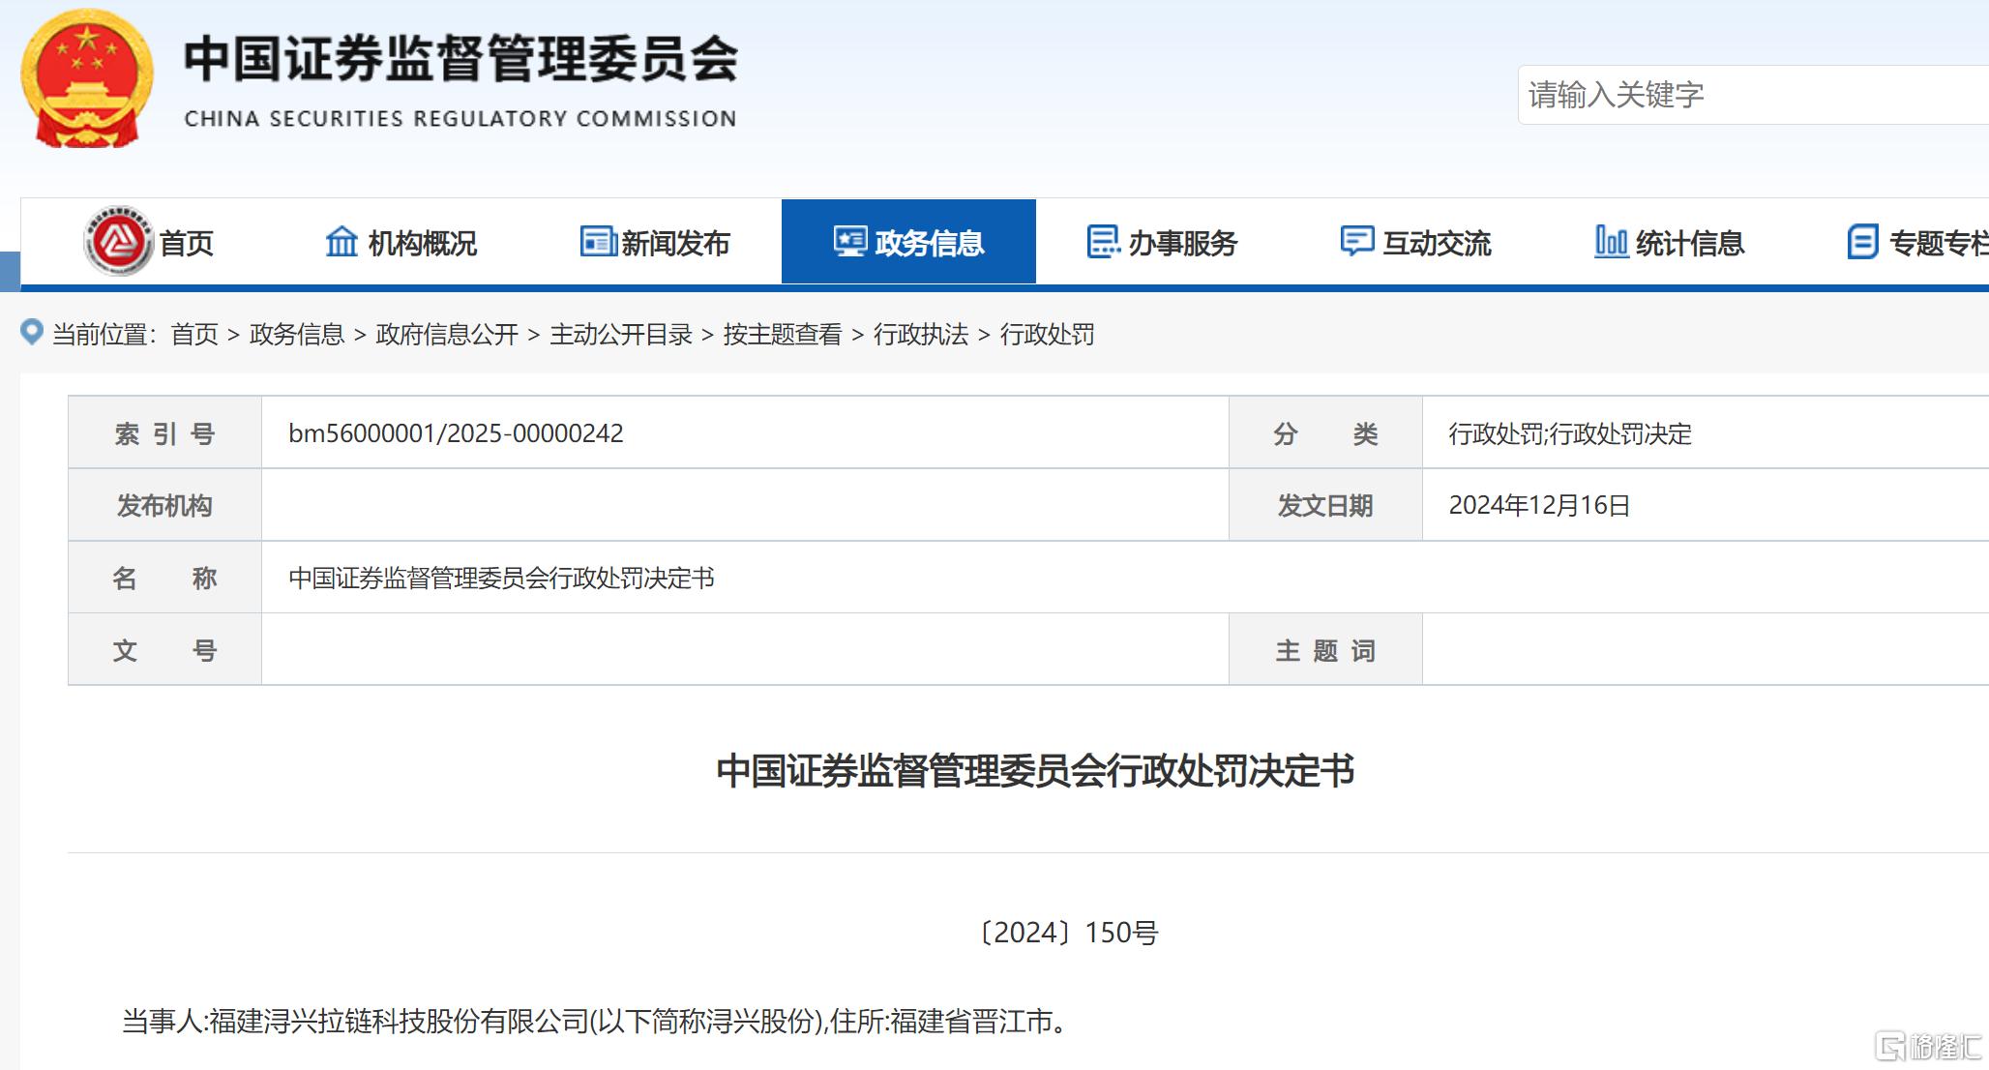Click the bar chart icon next to 统计信息
The height and width of the screenshot is (1070, 1989).
pos(1611,241)
